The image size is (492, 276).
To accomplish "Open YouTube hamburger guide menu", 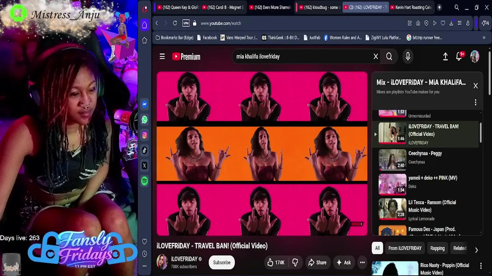I will coord(162,57).
